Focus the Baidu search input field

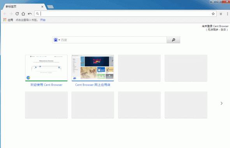click(113, 40)
